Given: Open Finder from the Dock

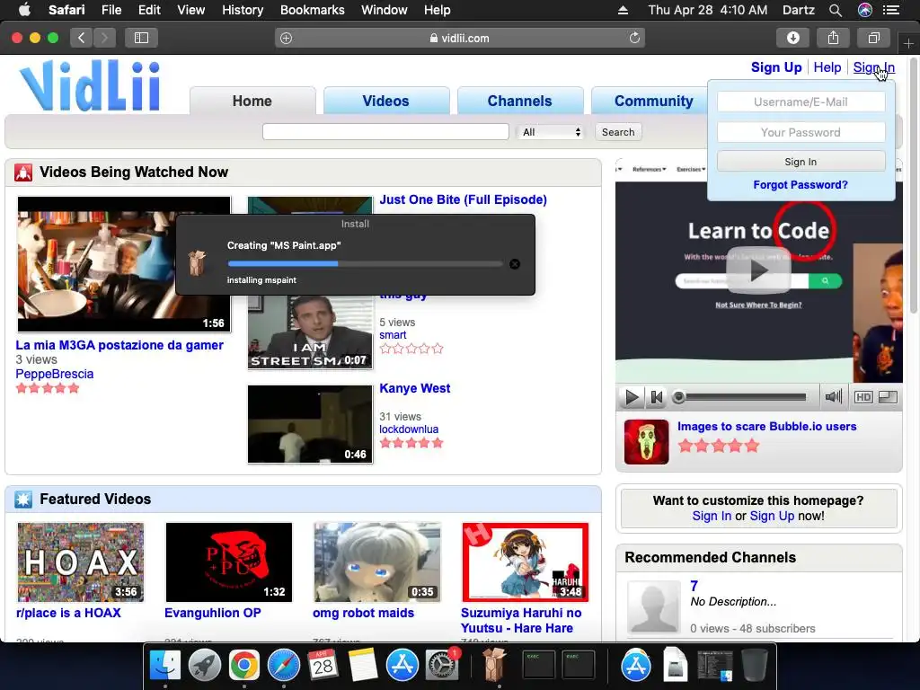Looking at the screenshot, I should point(165,666).
